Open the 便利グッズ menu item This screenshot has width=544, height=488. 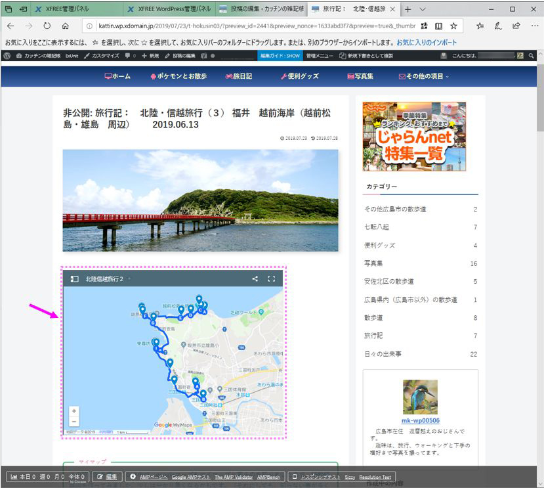coord(300,76)
